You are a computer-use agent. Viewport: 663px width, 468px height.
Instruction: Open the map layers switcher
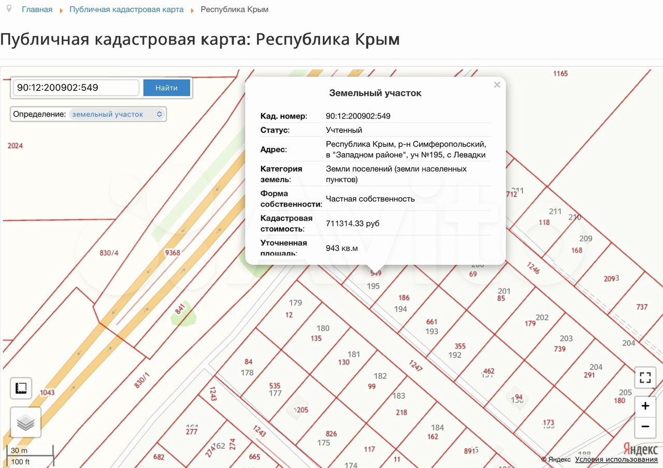click(26, 422)
